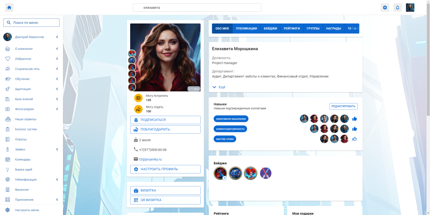This screenshot has height=215, width=430.
Task: Open the Геймификация sidebar icon
Action: point(8,179)
